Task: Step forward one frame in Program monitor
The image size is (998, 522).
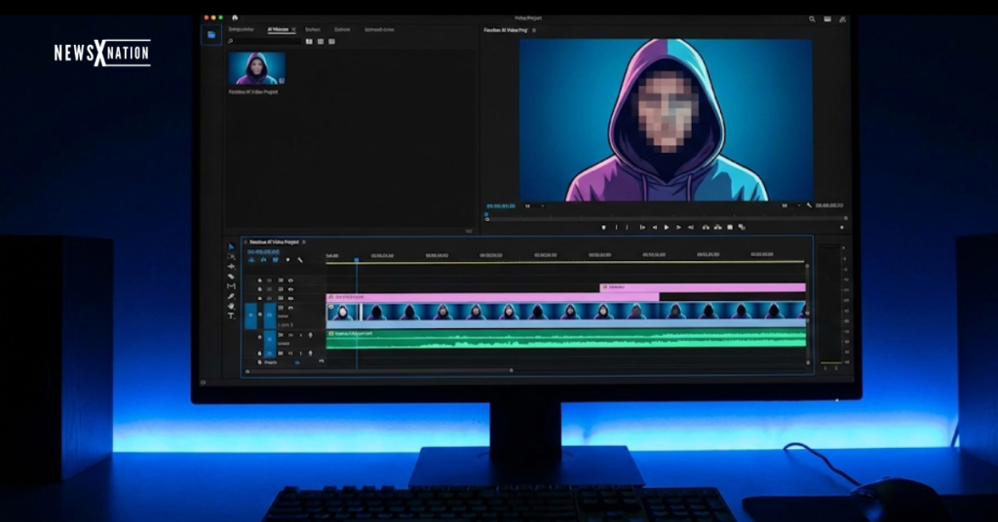Action: click(678, 227)
